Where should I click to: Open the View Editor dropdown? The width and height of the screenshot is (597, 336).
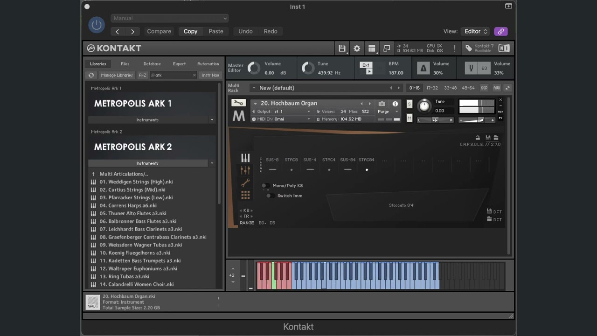tap(476, 31)
